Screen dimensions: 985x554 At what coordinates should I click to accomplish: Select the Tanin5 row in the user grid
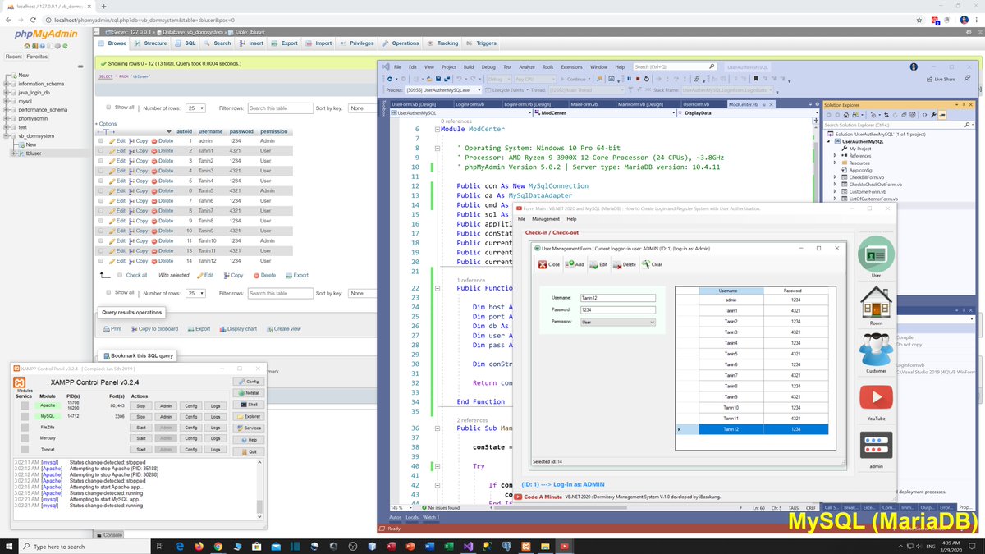tap(751, 354)
